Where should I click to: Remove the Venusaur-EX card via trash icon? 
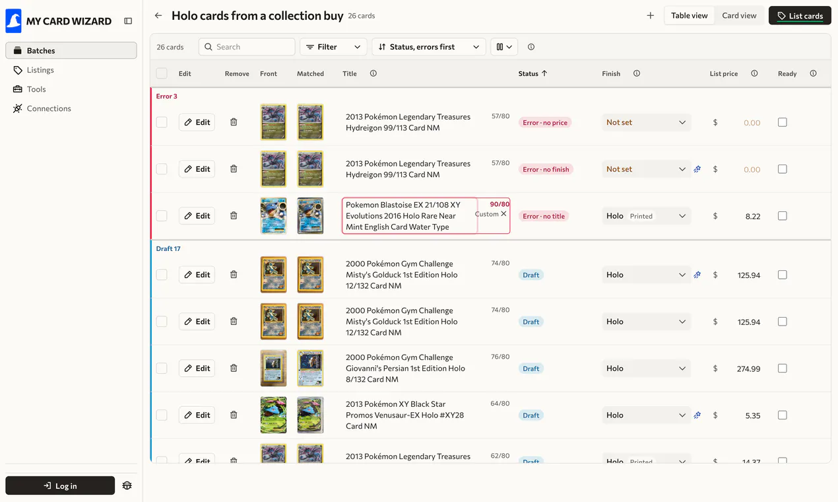point(234,415)
